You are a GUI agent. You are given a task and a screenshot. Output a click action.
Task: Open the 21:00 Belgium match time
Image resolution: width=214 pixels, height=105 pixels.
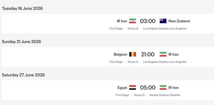(x=148, y=54)
